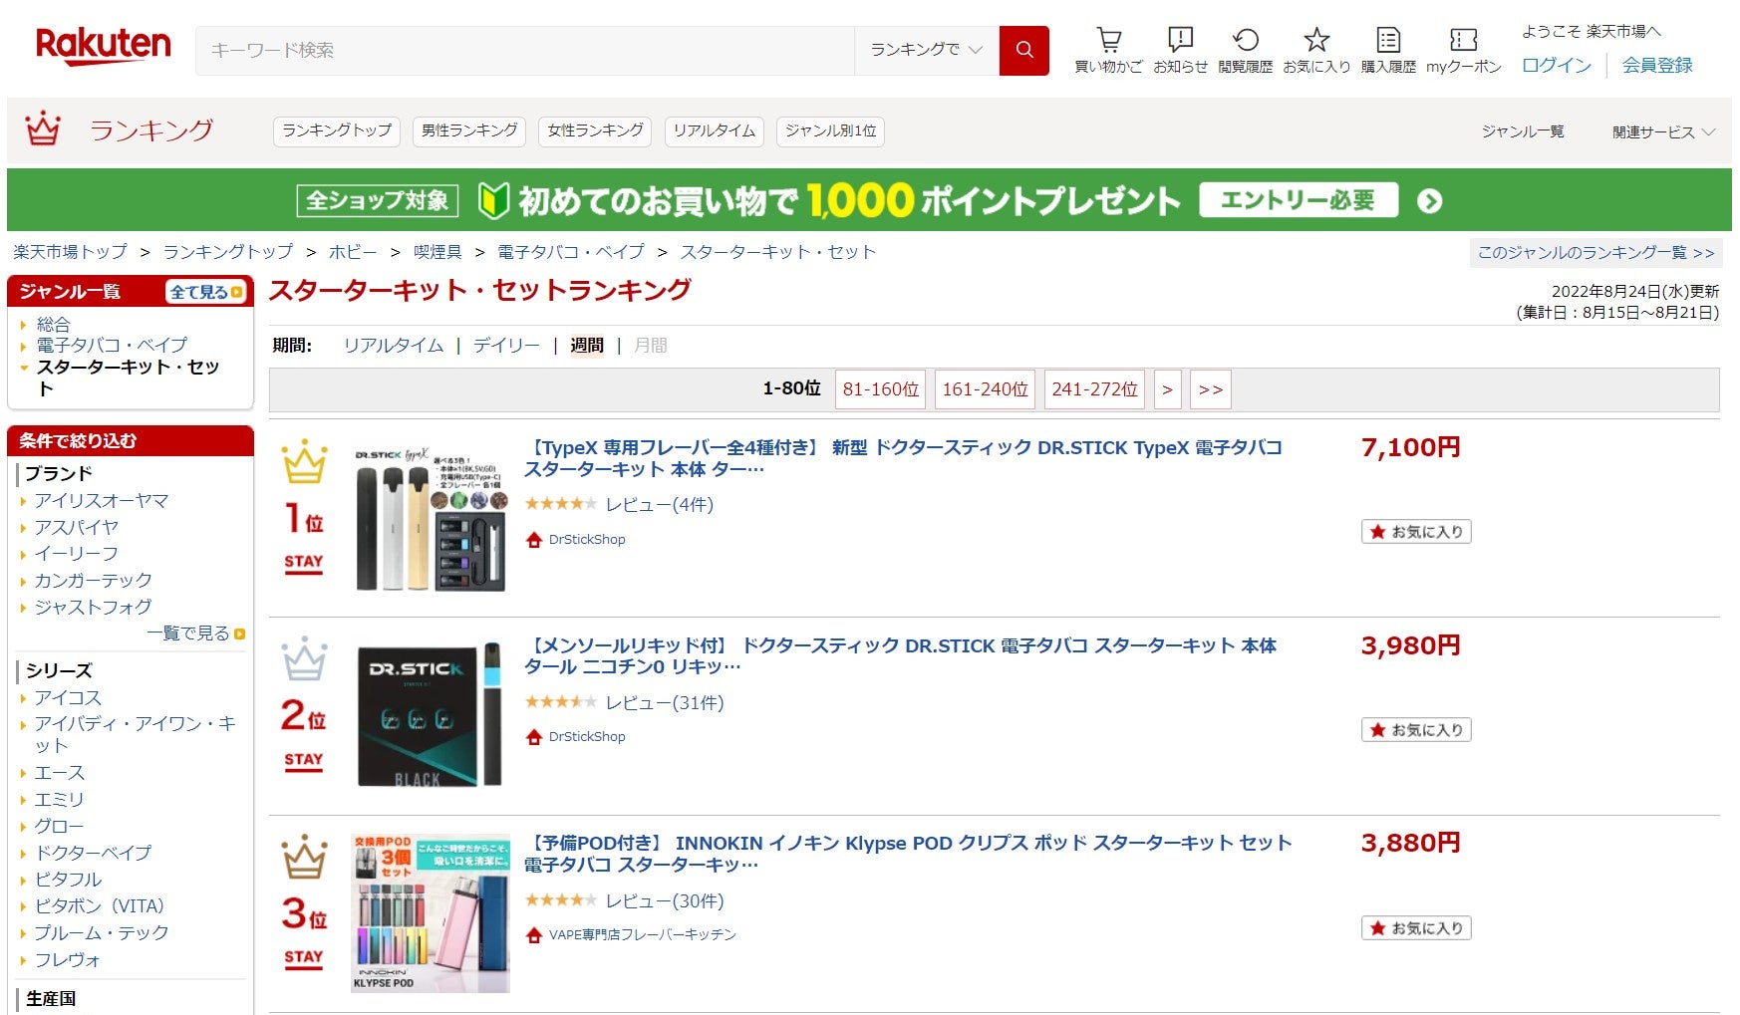
Task: Click このジャンルのランキング一覧 link
Action: coord(1595,253)
